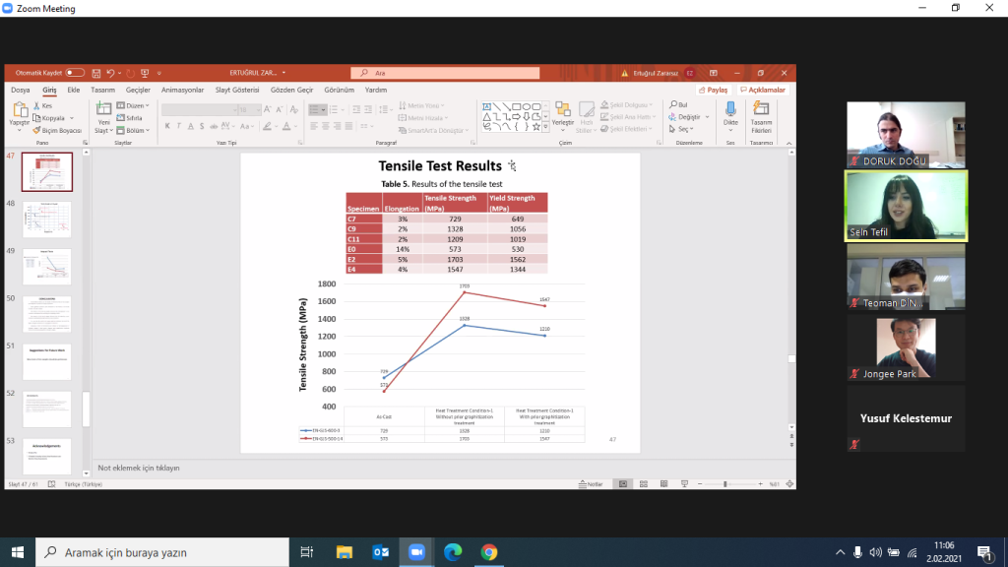This screenshot has height=567, width=1008.
Task: Select the Bul find tool
Action: click(679, 104)
